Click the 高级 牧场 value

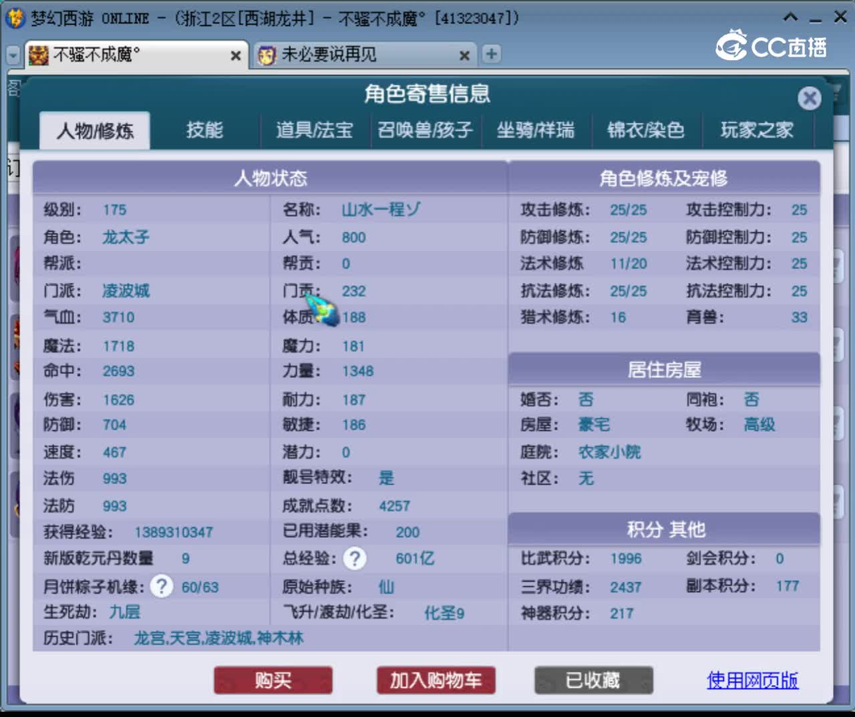[759, 425]
